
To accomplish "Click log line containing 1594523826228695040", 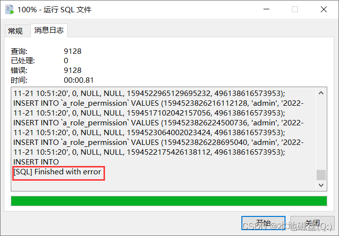I will pos(158,142).
